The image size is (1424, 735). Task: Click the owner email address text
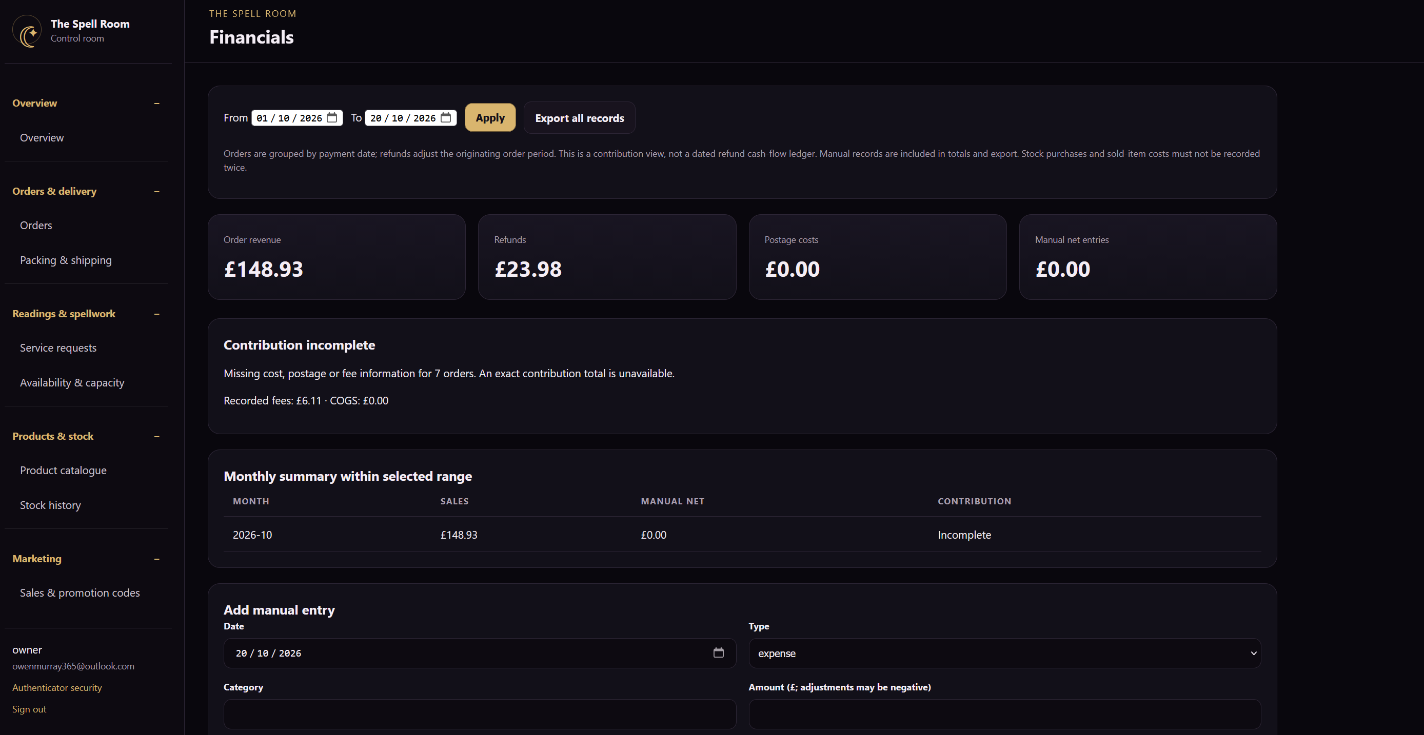[x=73, y=666]
